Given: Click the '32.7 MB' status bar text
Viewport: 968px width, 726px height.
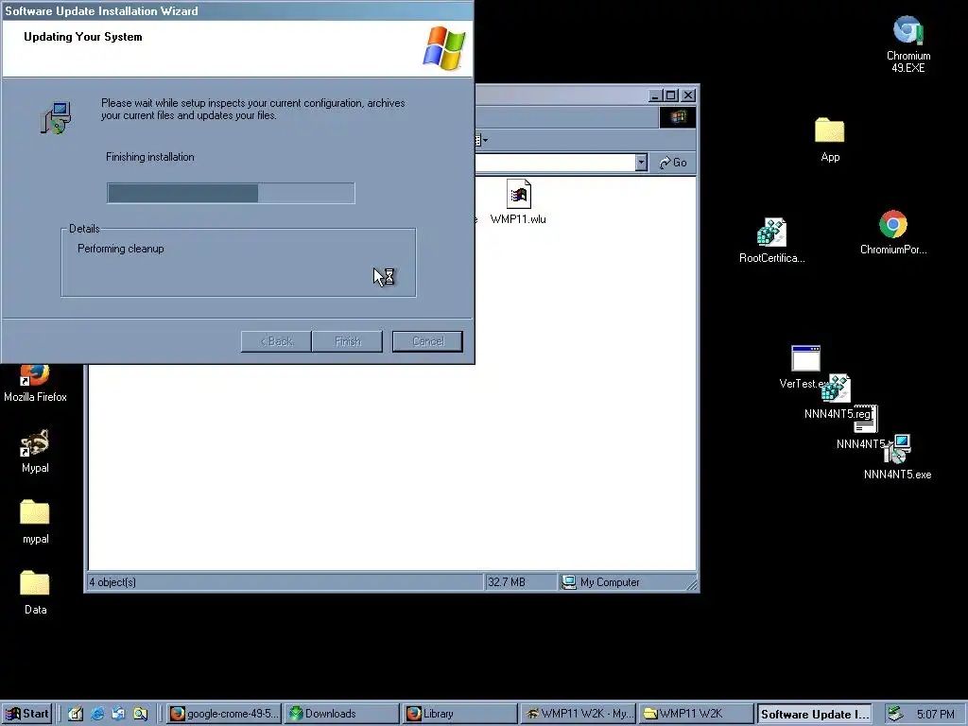Looking at the screenshot, I should coord(507,582).
